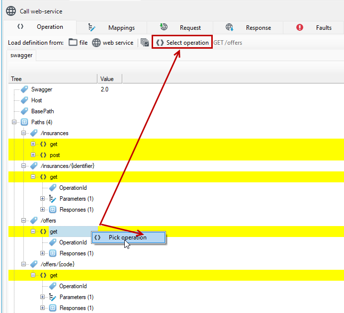Click the Response tab globe icon

230,27
